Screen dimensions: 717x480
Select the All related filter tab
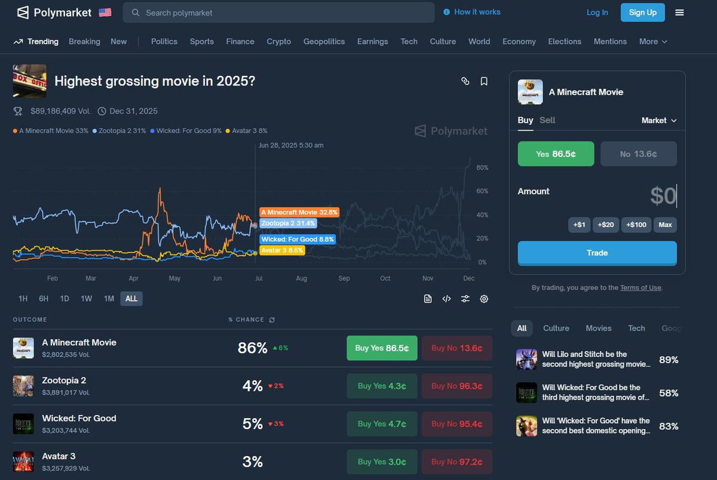pos(522,328)
